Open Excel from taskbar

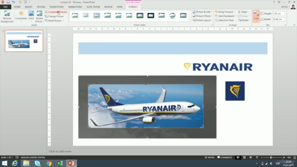[x=60, y=163]
